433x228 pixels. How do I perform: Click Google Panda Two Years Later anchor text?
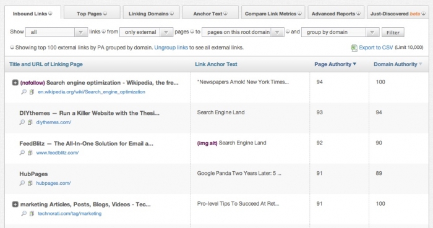coord(239,173)
